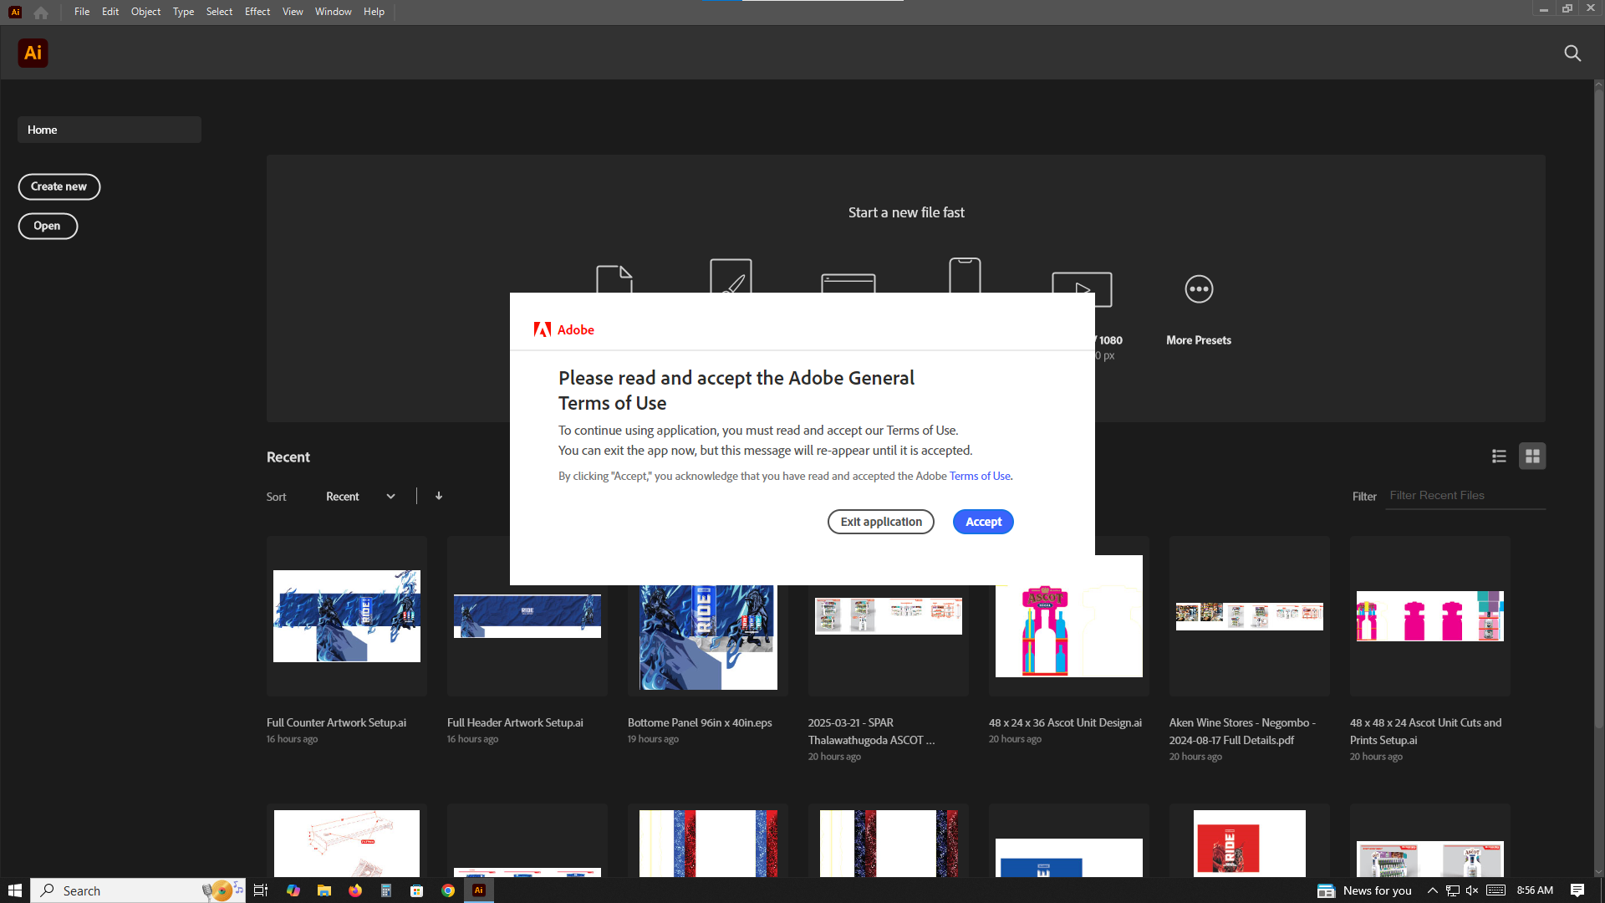The height and width of the screenshot is (903, 1605).
Task: Open the Effect menu
Action: [x=257, y=12]
